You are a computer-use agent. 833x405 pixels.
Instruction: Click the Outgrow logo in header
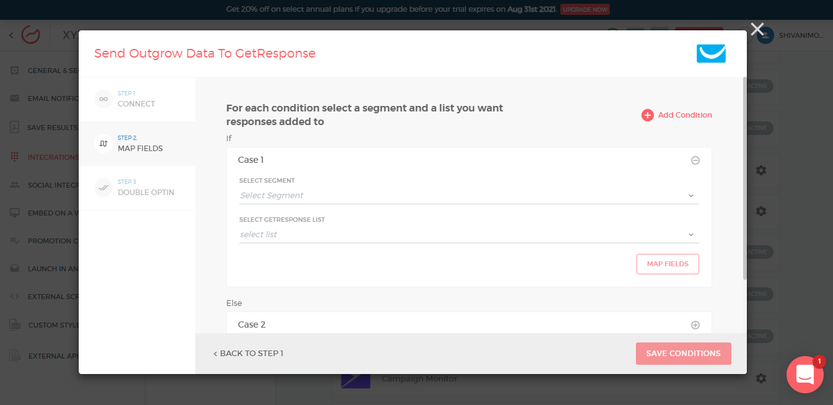click(30, 35)
